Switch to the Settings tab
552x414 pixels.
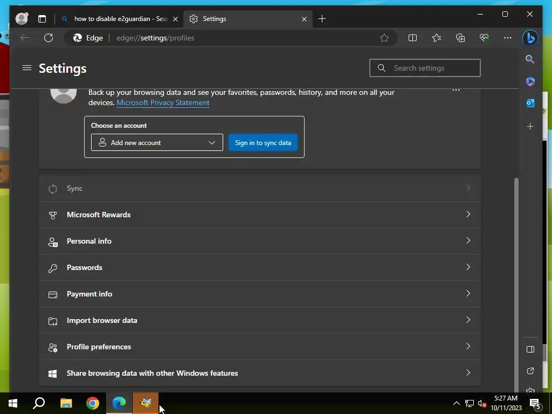tap(248, 19)
